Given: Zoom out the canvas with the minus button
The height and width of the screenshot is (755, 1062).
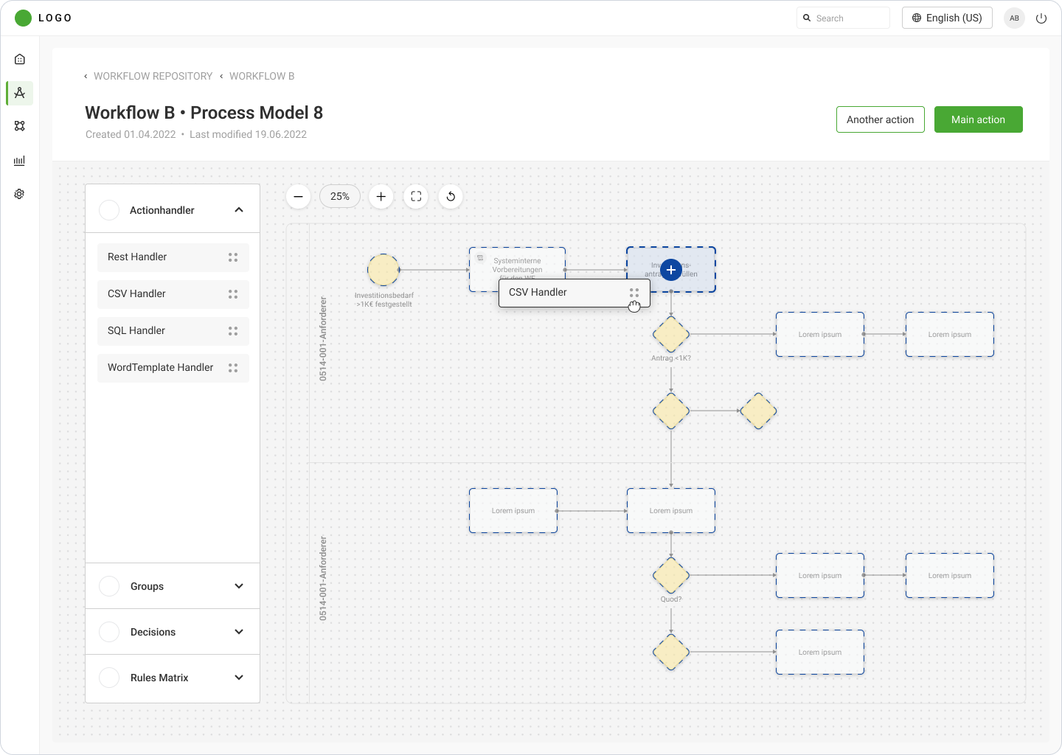Looking at the screenshot, I should point(298,196).
